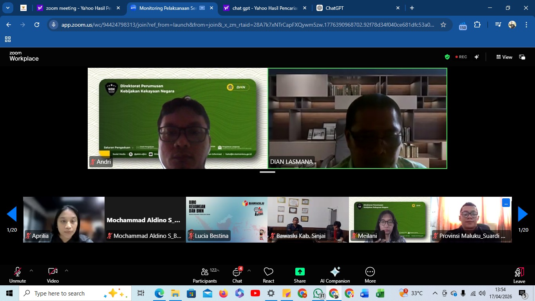The width and height of the screenshot is (535, 301).
Task: Click the React heart icon
Action: point(268,275)
